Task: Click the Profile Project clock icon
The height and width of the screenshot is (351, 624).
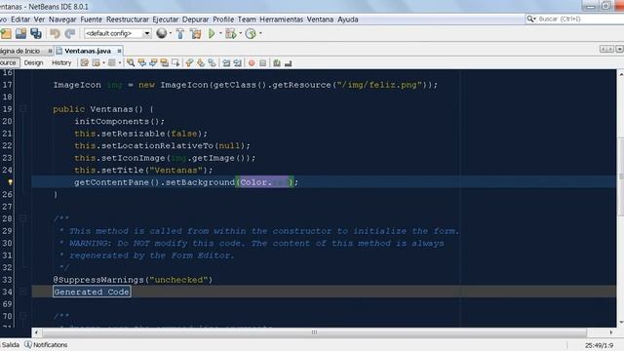Action: (x=251, y=34)
